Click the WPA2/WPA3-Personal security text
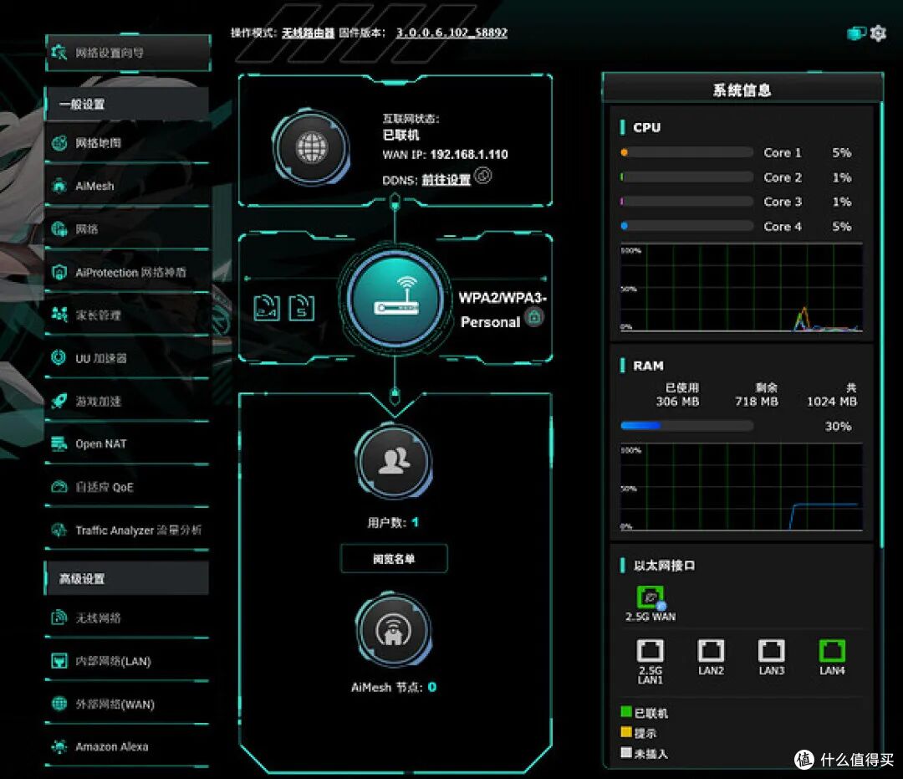The image size is (903, 779). (503, 310)
